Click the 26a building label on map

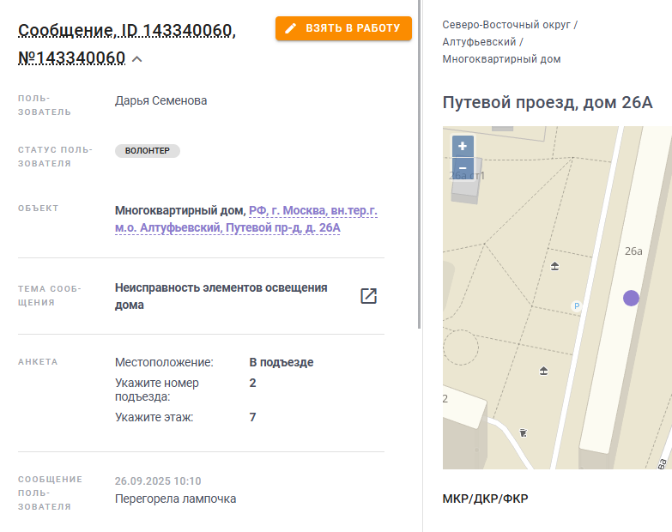(633, 251)
